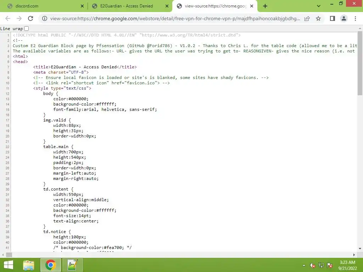Screen dimensions: 363x272
Task: Open a new tab
Action: [265, 6]
